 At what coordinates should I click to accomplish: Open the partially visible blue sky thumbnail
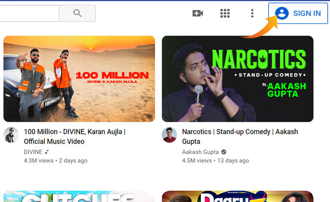pyautogui.click(x=79, y=196)
